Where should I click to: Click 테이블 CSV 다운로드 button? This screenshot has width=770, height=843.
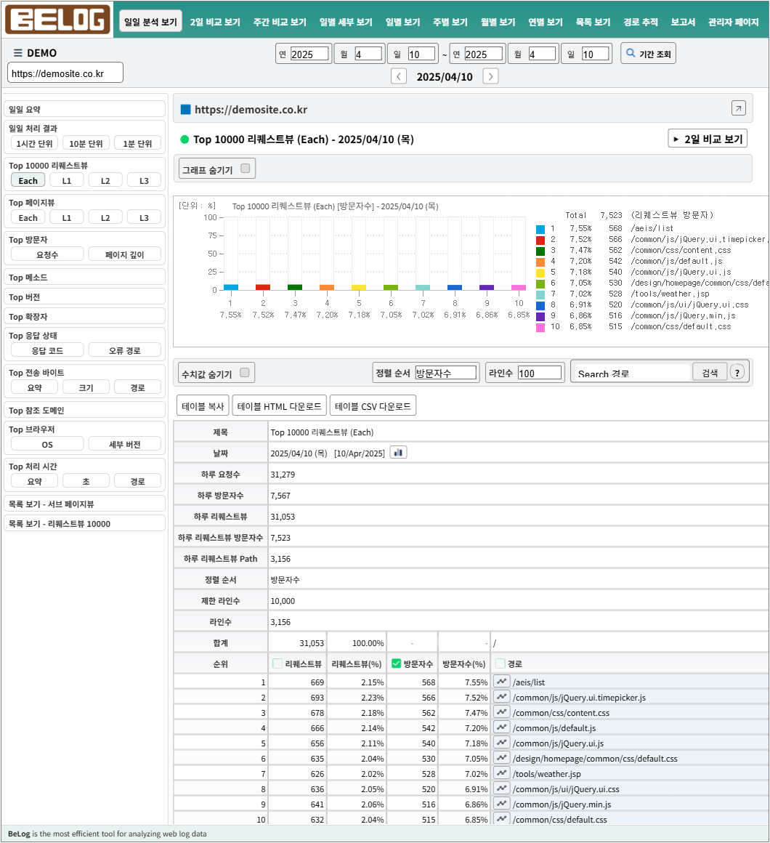(x=373, y=406)
